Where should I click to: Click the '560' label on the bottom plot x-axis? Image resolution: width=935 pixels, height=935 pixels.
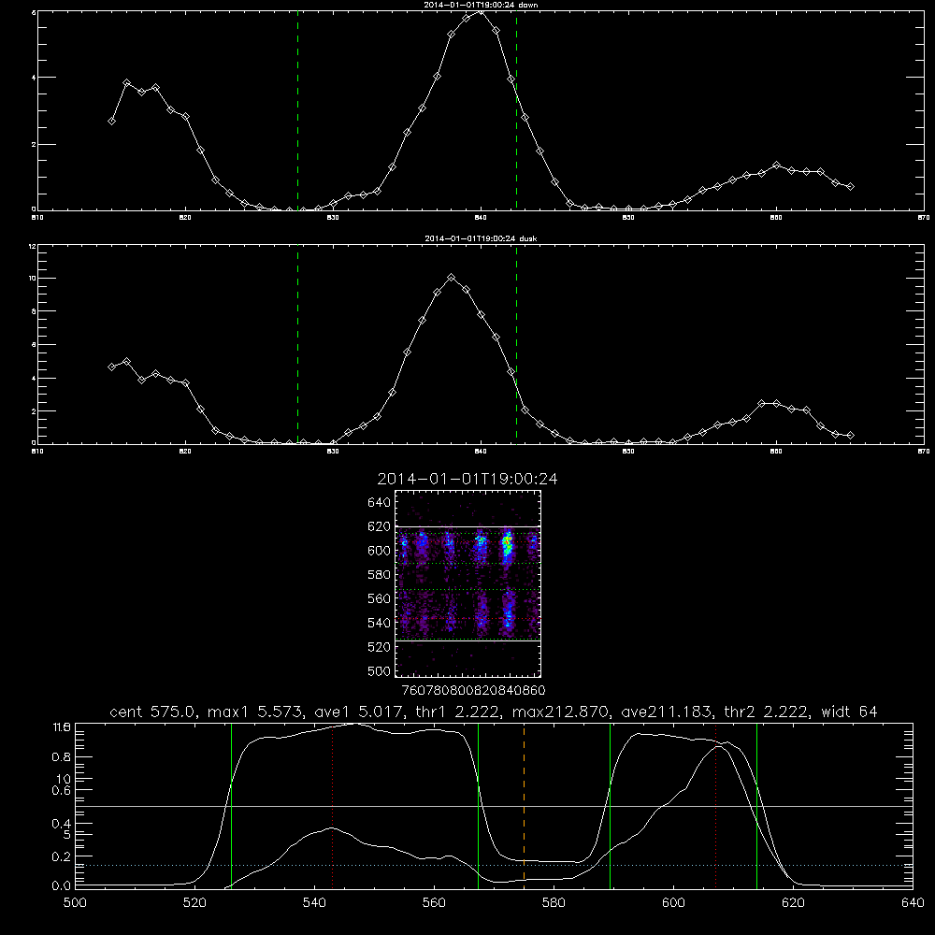coord(434,903)
